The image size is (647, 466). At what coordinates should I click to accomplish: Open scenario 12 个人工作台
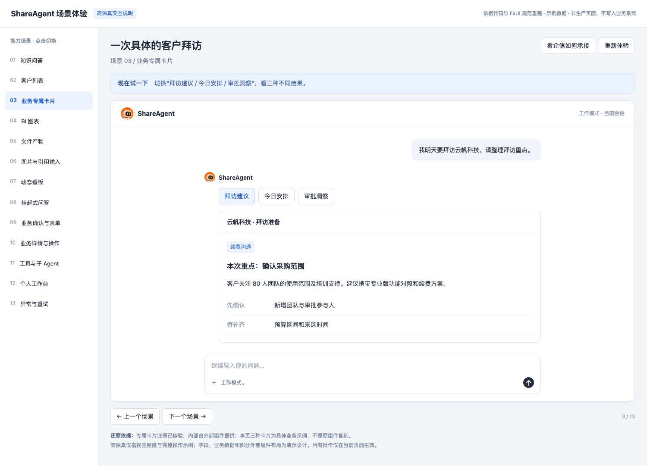click(49, 284)
